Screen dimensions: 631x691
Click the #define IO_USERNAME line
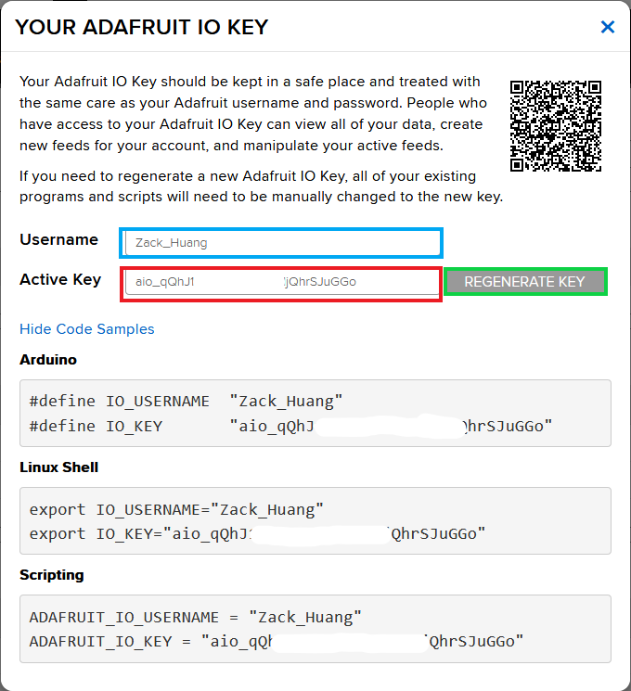pos(186,402)
